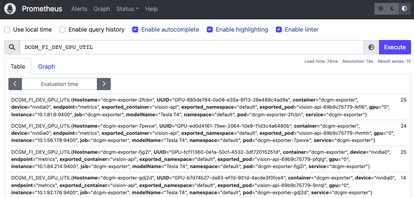
Task: Click value 25 in the dcgm-exporter-2fcbn row
Action: pyautogui.click(x=403, y=100)
